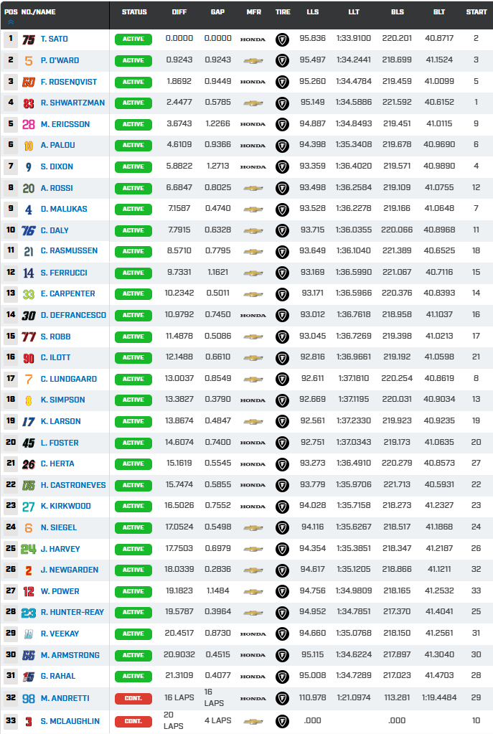Screen dimensions: 493x734
Task: Select best lap speed 221.592 for Shwartzman
Action: [397, 102]
